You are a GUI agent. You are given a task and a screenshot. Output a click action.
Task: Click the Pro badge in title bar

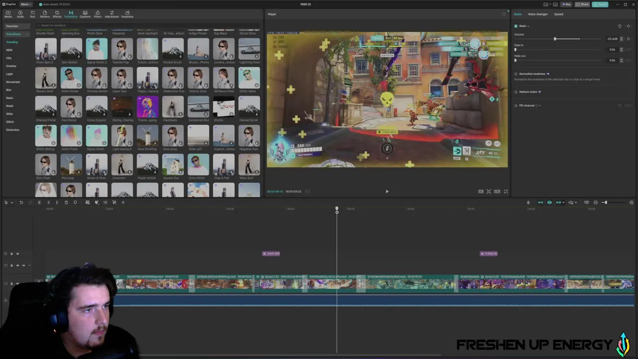tap(566, 4)
